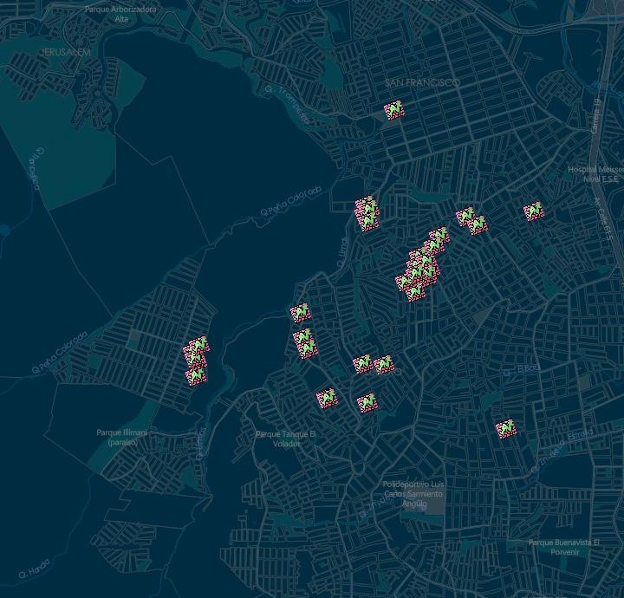Select the Parque Buenavista El Porvenir label

564,547
